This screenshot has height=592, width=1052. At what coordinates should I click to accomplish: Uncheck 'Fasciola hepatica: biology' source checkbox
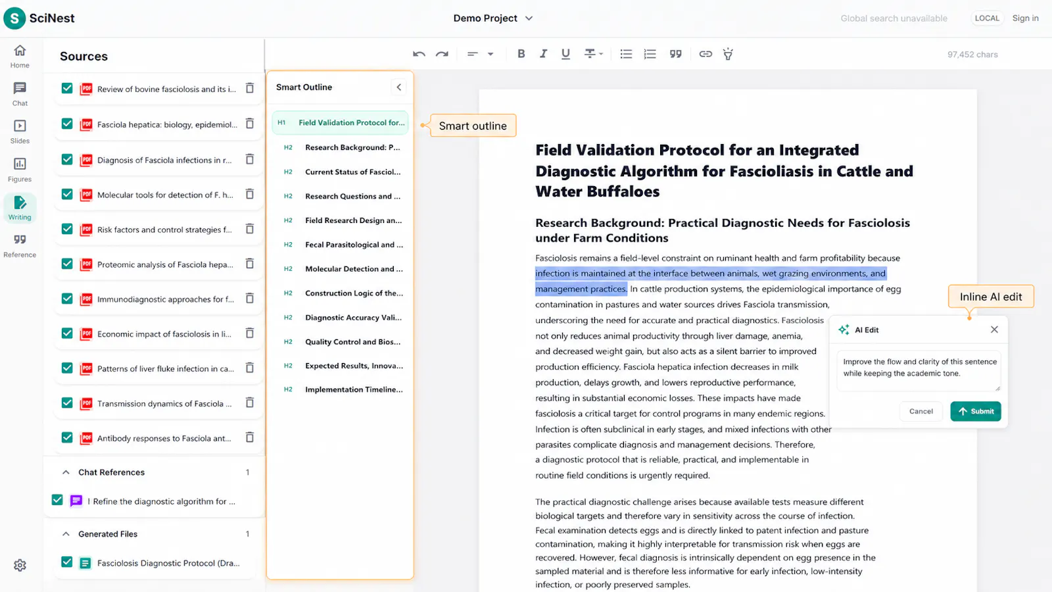[x=67, y=124]
